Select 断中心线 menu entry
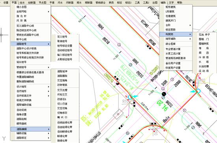Image resolution: width=217 pixels, height=143 pixels. [x=21, y=39]
